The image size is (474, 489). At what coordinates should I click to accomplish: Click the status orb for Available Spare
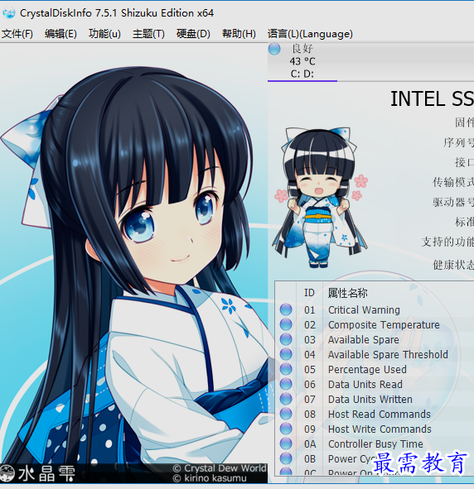(286, 339)
